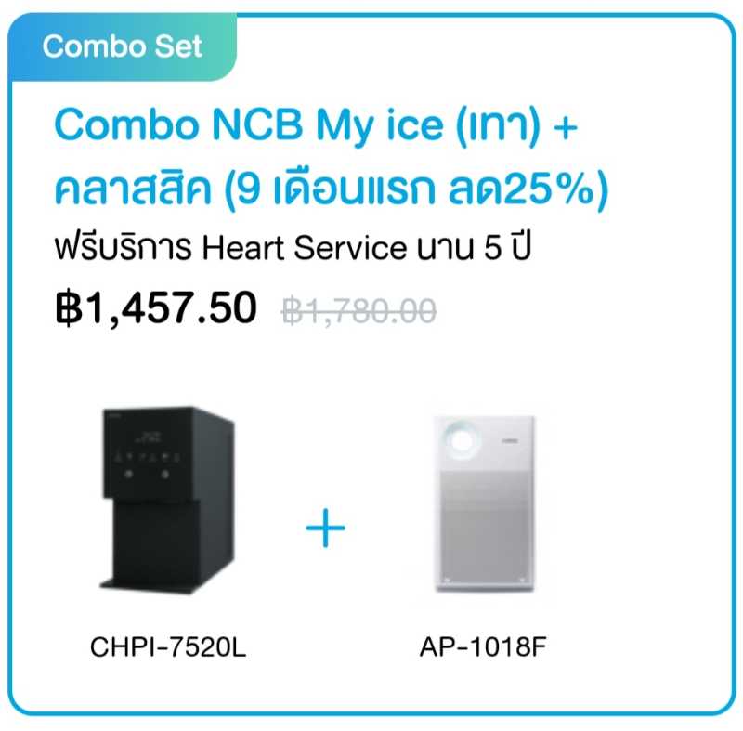Image resolution: width=743 pixels, height=731 pixels.
Task: Click the นาน 5 ปี service duration text
Action: pos(474,247)
